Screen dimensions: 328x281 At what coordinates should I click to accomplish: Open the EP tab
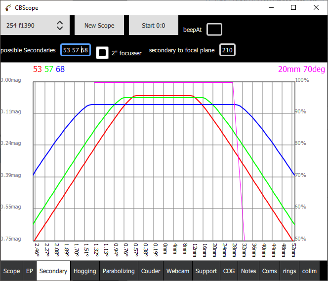point(30,271)
